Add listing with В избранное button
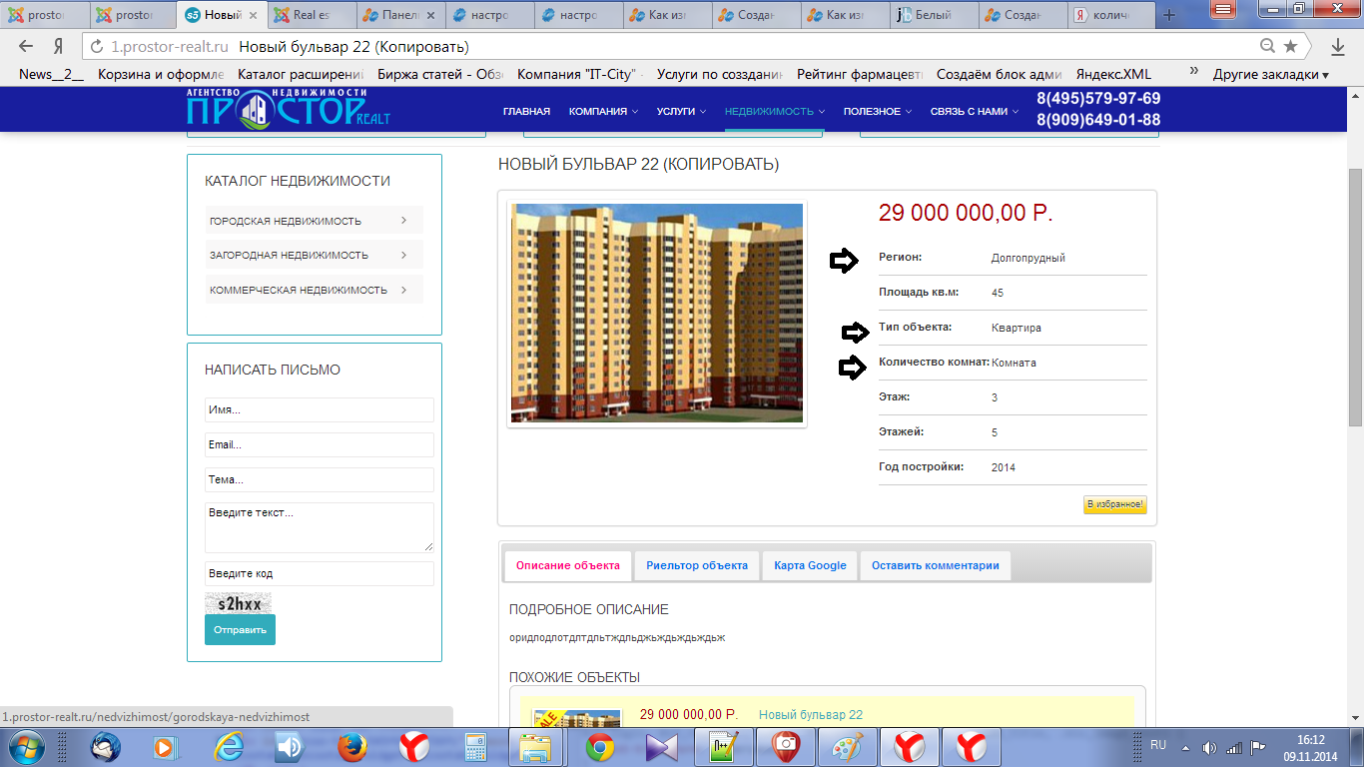1364x767 pixels. (x=1114, y=505)
